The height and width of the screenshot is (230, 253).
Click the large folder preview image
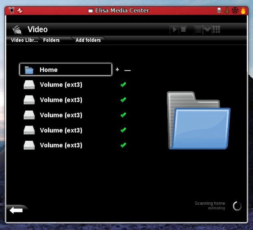coord(198,120)
